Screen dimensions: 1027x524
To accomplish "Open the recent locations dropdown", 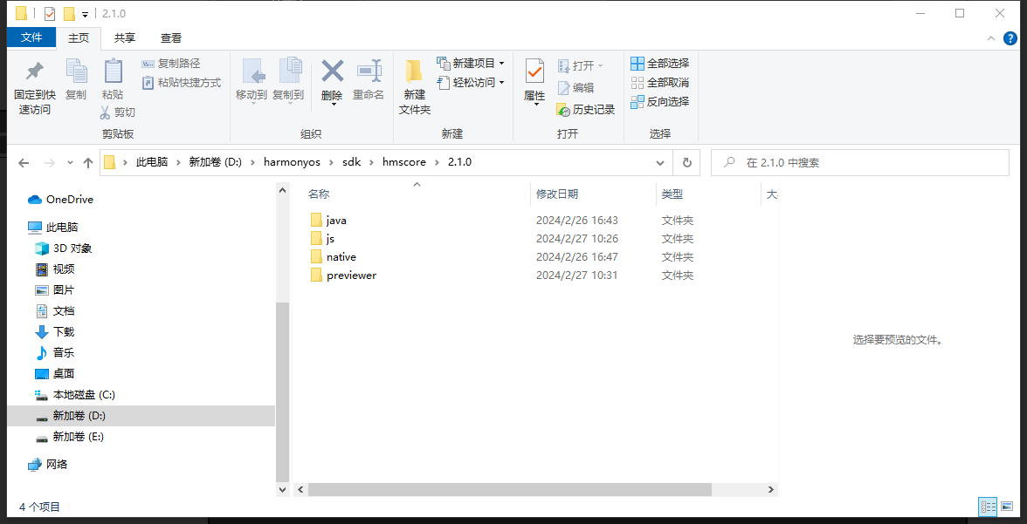I will [70, 163].
